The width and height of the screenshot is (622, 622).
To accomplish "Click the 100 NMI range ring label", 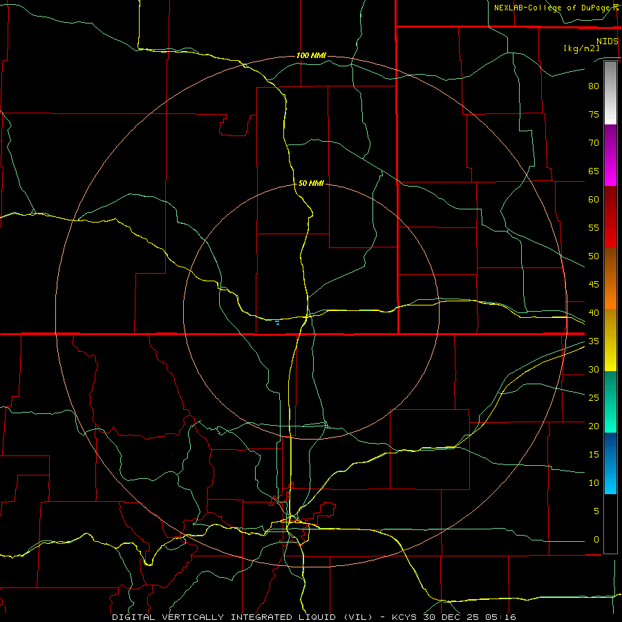I will (x=311, y=55).
